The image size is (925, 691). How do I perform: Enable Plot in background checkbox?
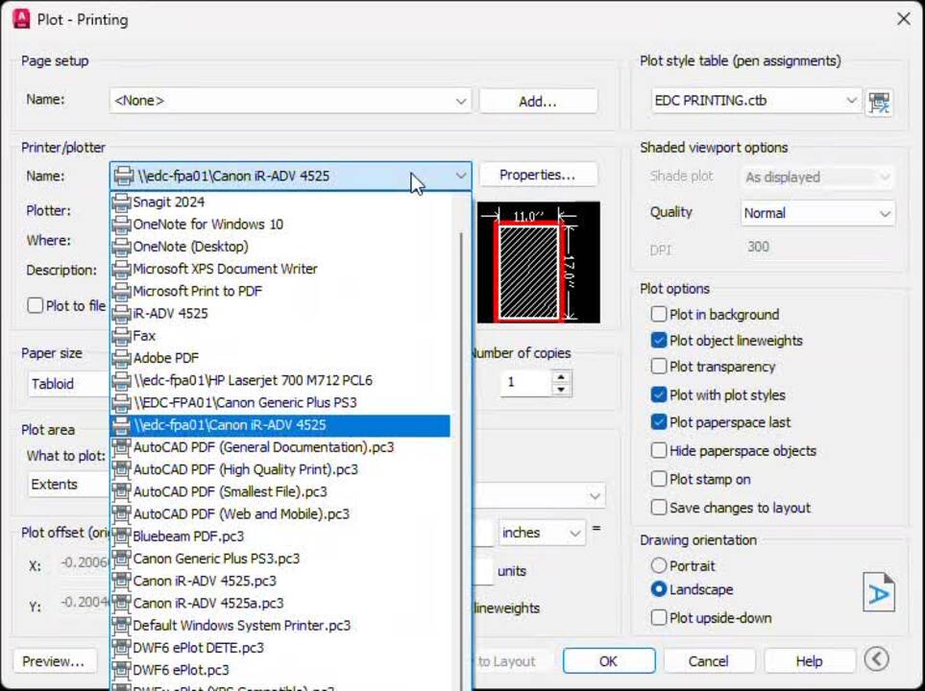click(x=659, y=315)
